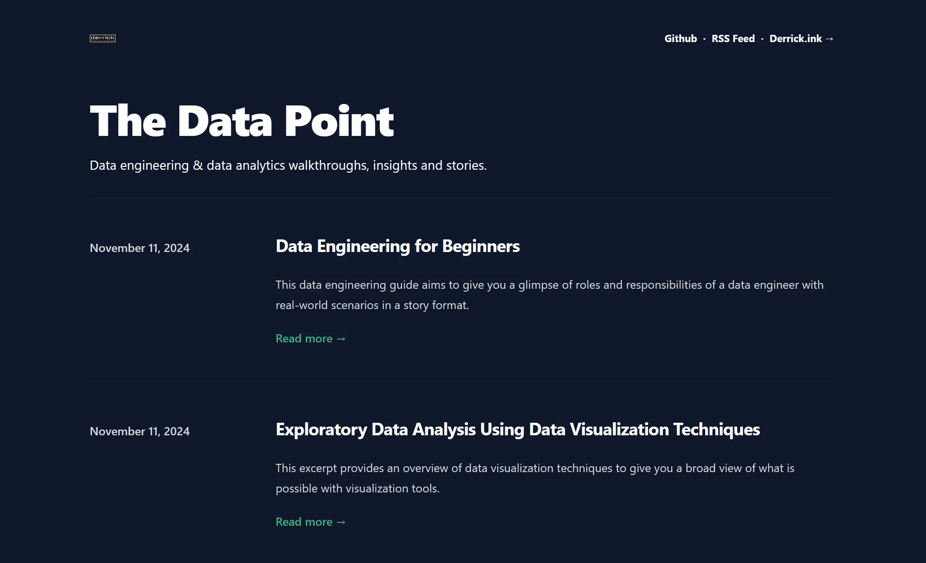The image size is (926, 563).
Task: Open the RSS Feed link
Action: (x=733, y=39)
